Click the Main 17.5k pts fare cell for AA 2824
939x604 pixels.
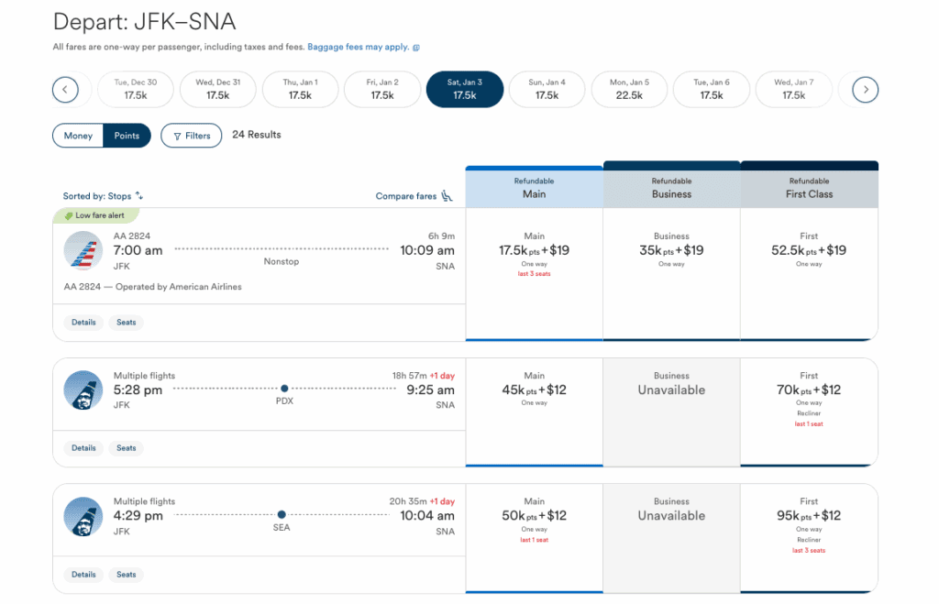[x=534, y=254]
